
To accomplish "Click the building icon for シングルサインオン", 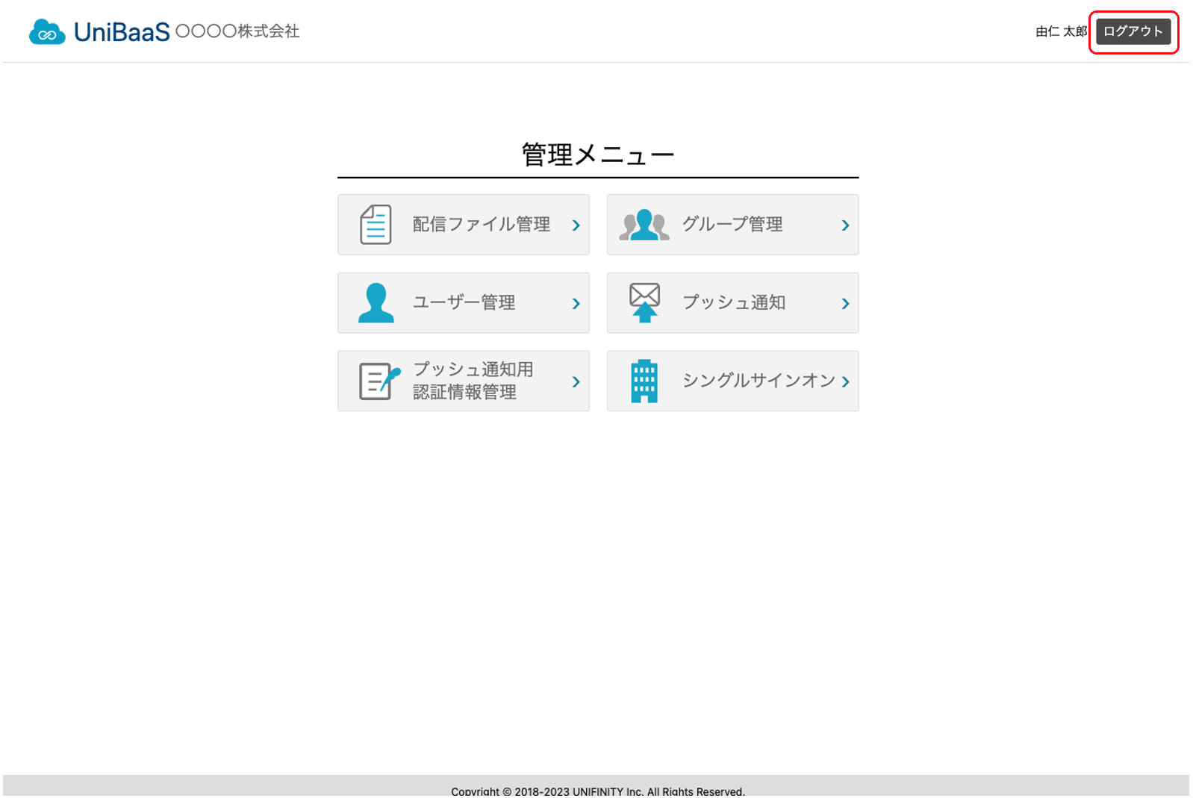I will point(644,381).
